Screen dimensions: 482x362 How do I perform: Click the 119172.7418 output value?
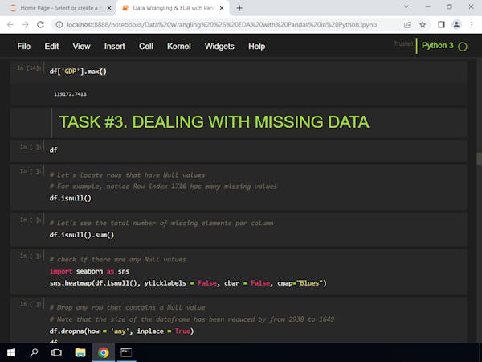tap(70, 94)
